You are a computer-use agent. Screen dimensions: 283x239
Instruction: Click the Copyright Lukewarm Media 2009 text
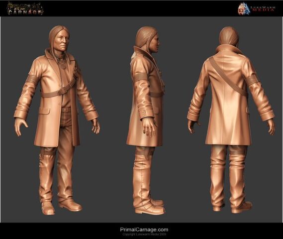[144, 235]
